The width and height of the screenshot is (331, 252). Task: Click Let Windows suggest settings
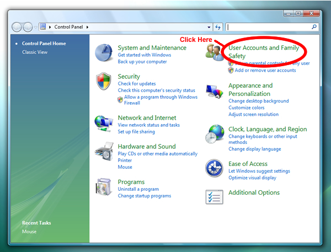[x=259, y=171]
